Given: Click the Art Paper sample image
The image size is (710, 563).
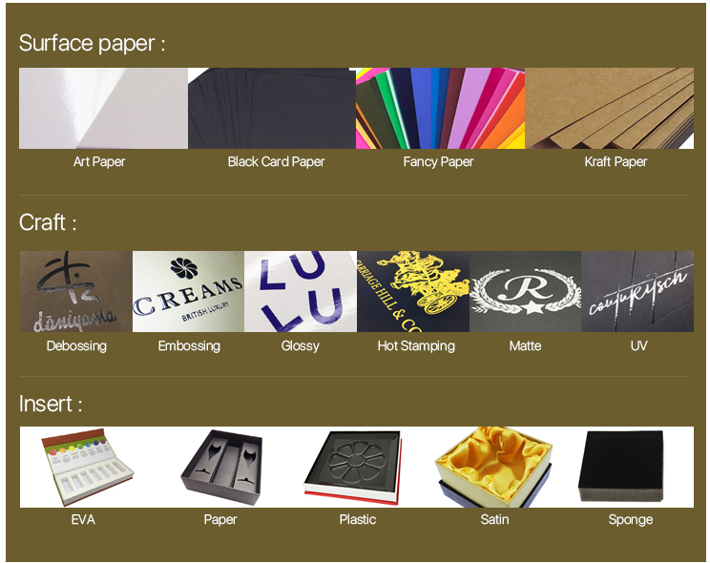Looking at the screenshot, I should 103,108.
